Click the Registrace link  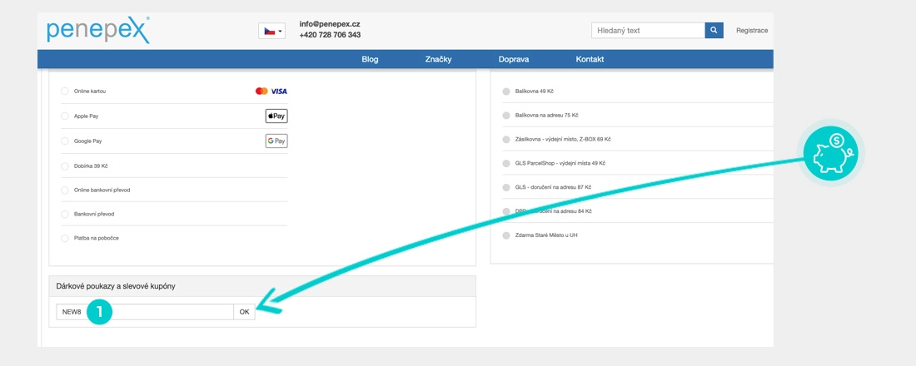click(751, 31)
